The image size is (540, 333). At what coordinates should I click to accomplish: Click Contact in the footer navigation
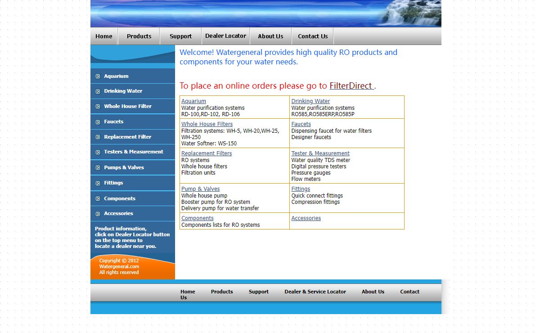(410, 292)
